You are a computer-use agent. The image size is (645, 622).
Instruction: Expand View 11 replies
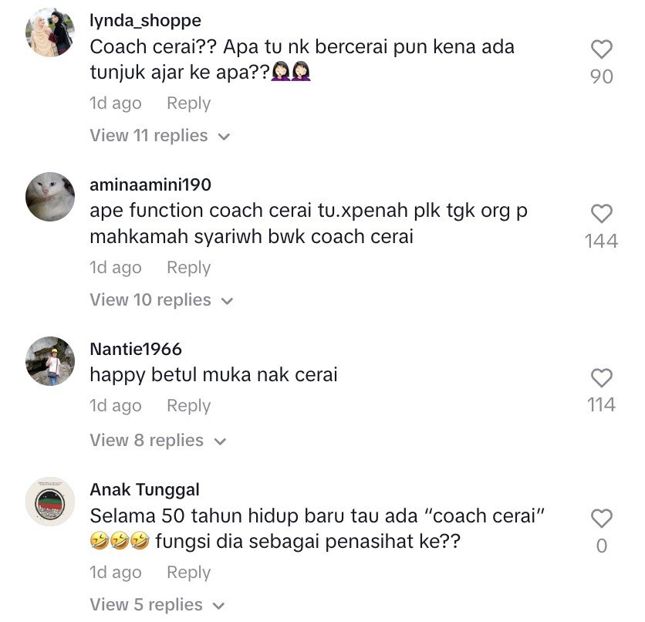click(160, 135)
